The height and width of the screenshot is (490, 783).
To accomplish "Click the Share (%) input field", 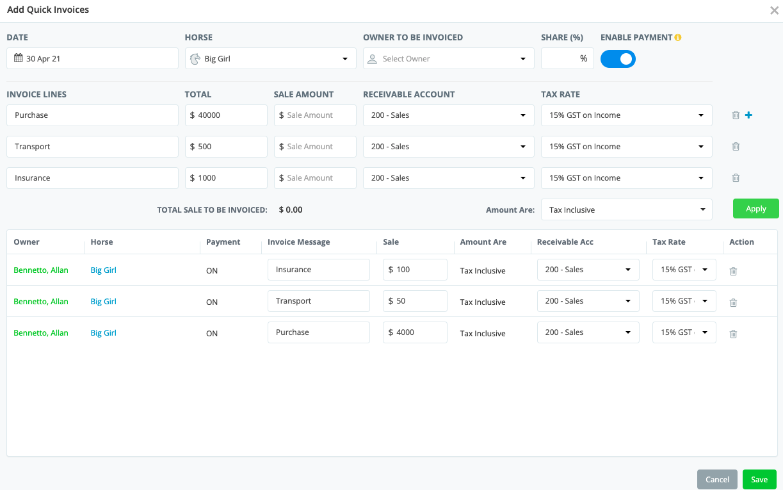I will (567, 58).
